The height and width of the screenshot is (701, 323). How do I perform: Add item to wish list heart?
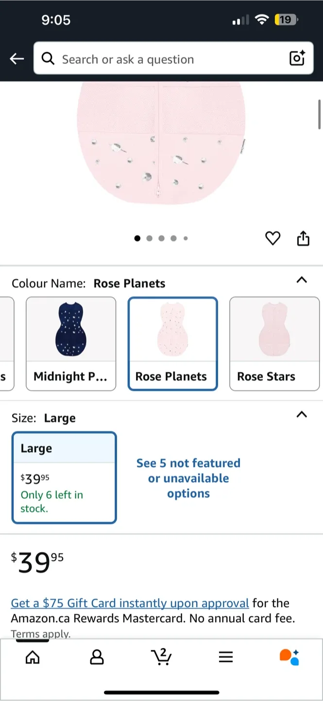272,238
